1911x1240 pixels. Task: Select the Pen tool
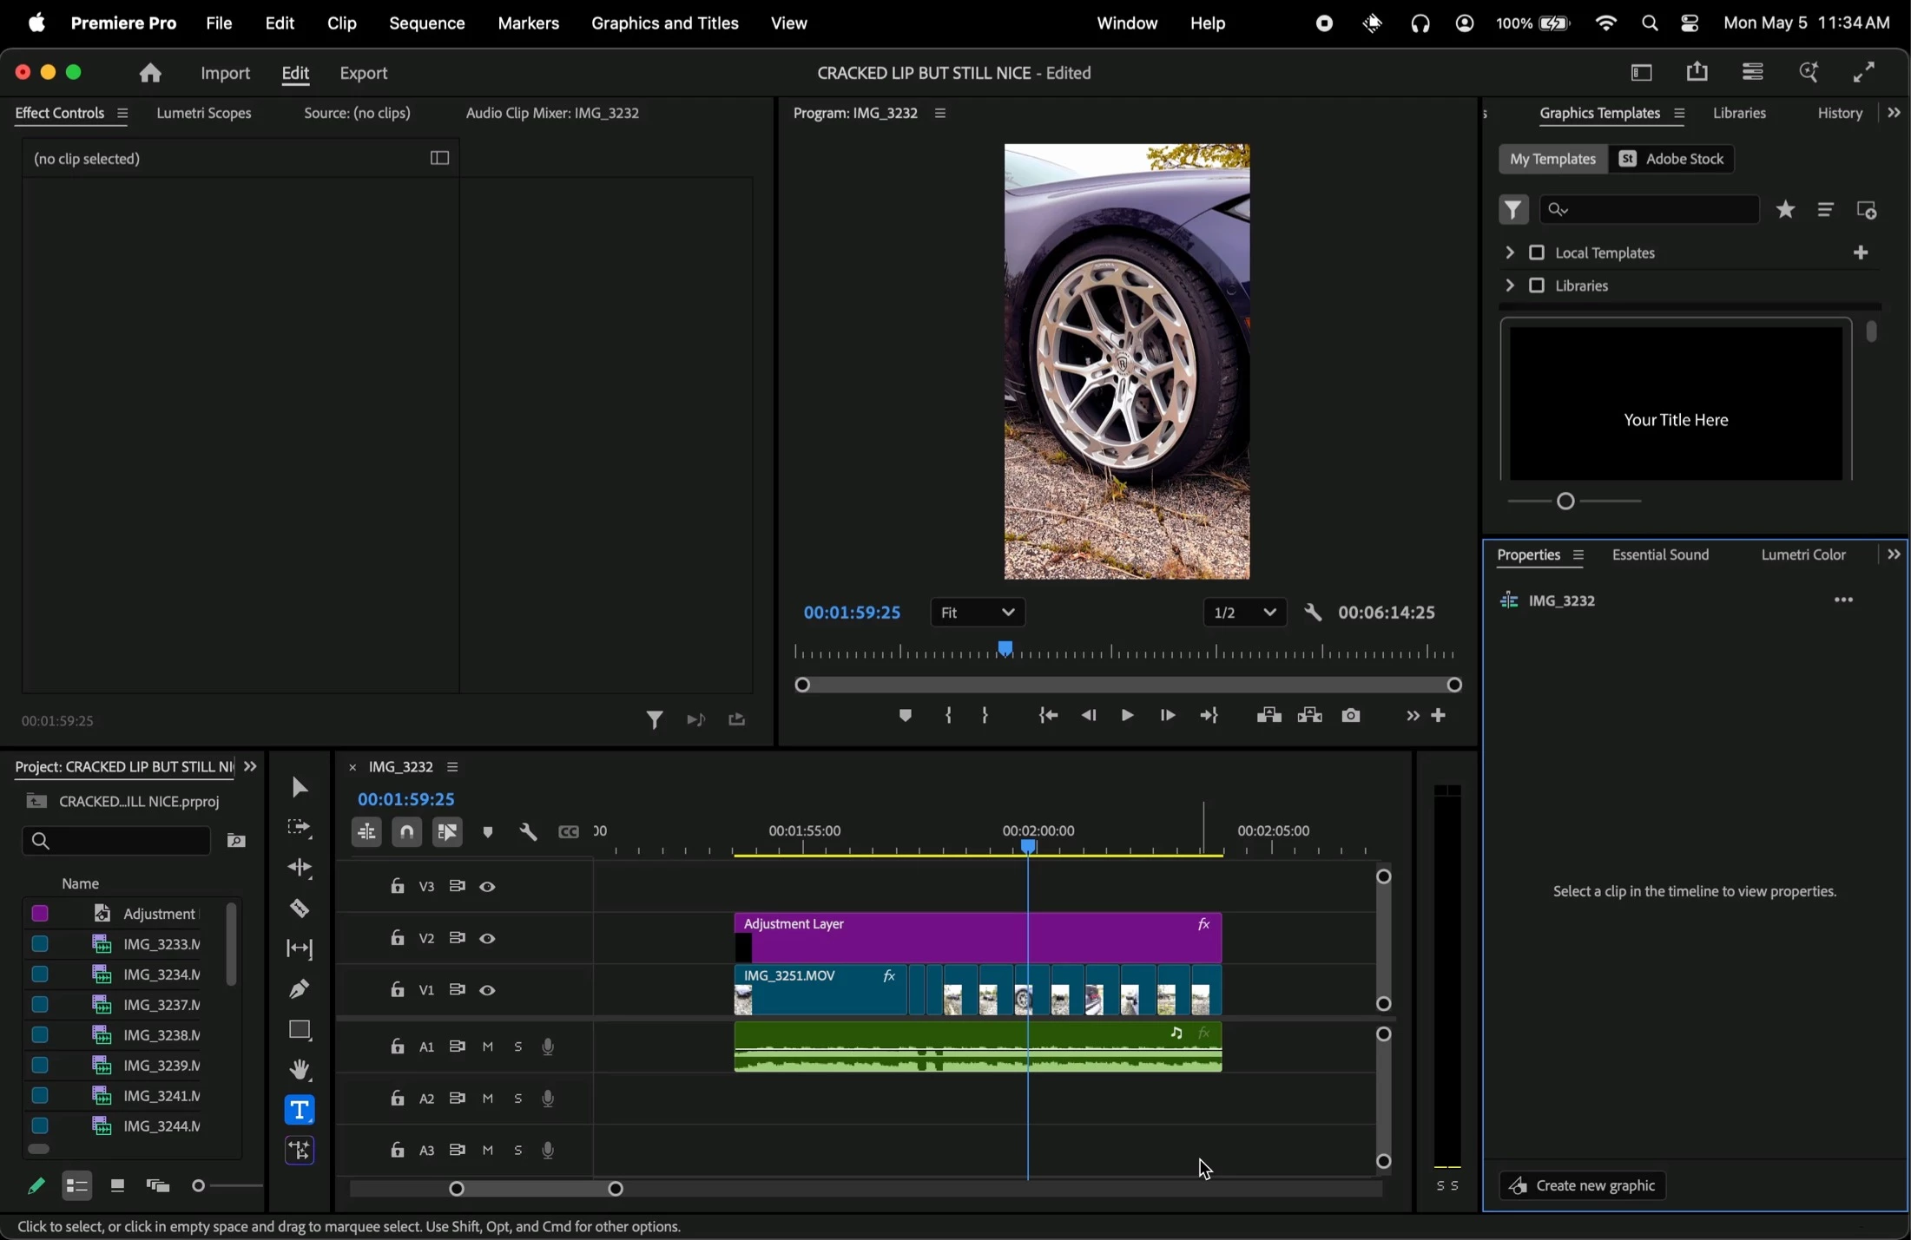click(x=300, y=989)
